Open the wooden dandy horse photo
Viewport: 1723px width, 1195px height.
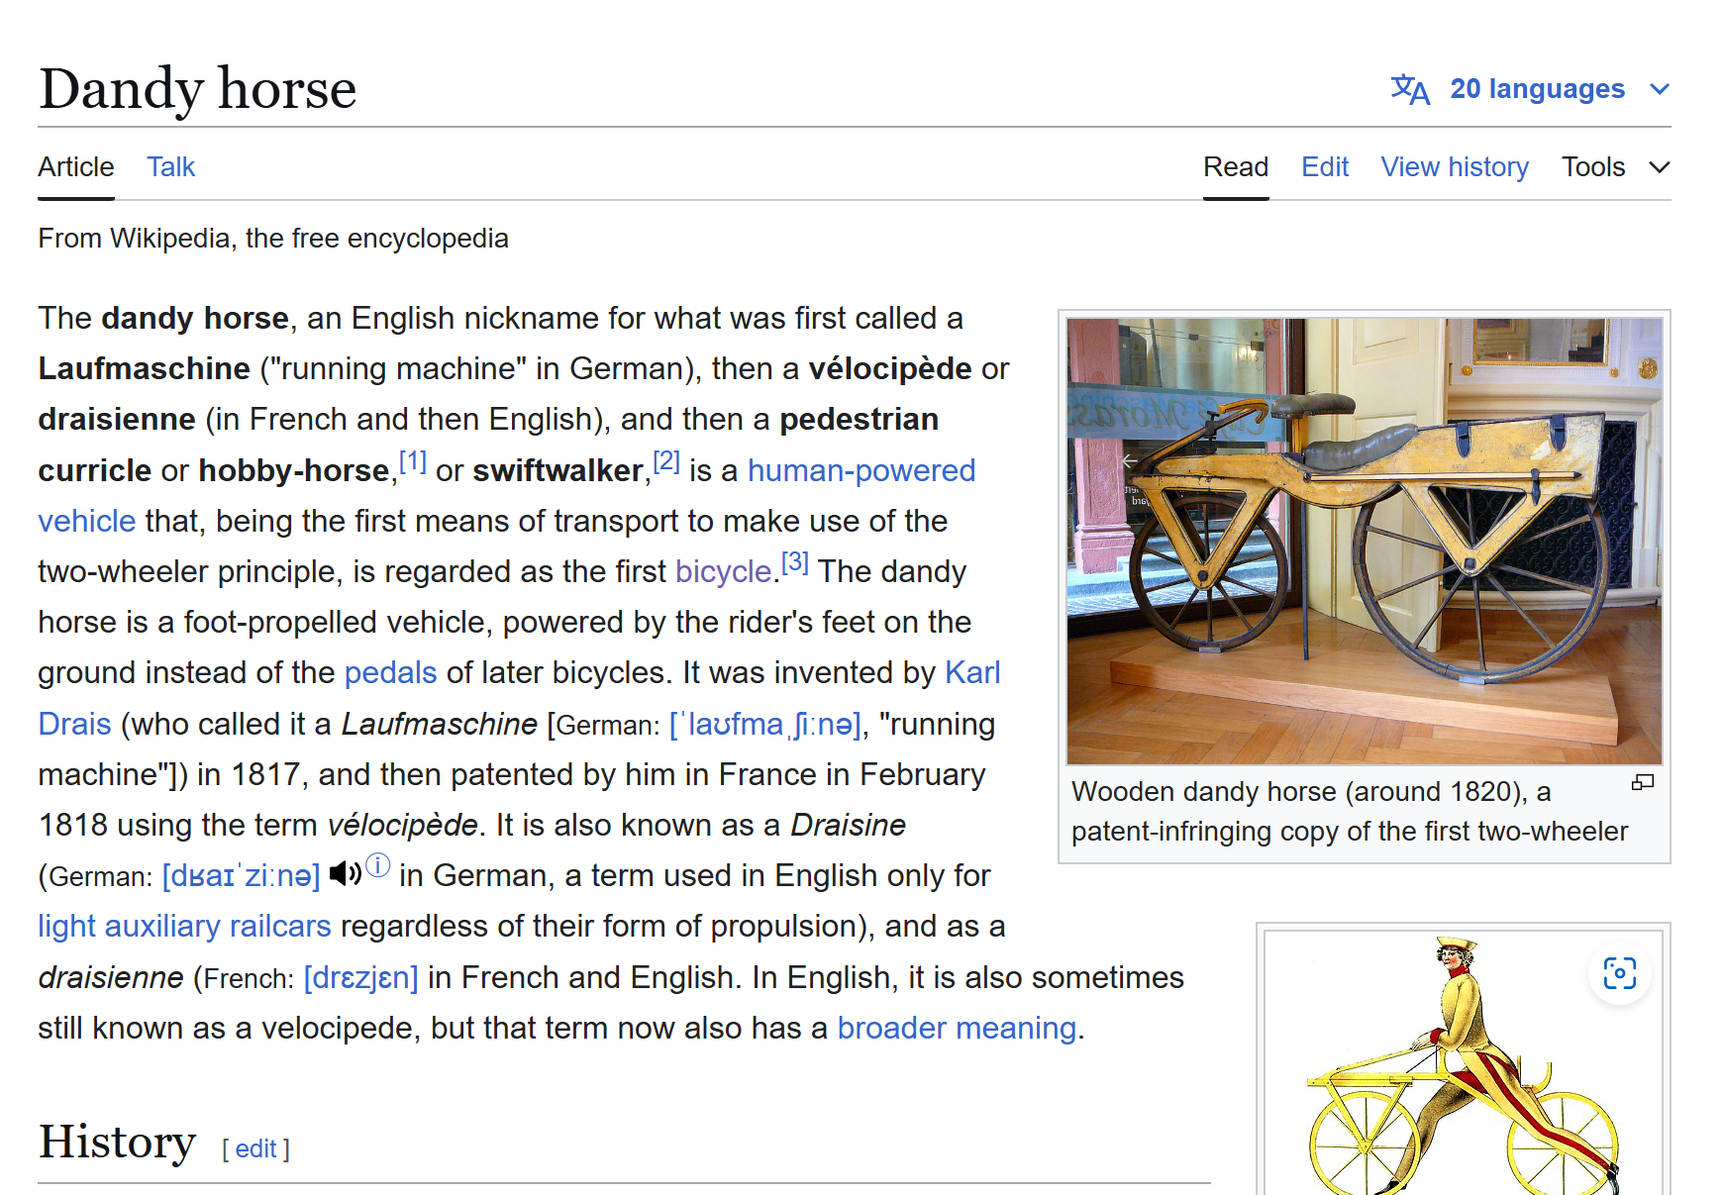(x=1364, y=541)
